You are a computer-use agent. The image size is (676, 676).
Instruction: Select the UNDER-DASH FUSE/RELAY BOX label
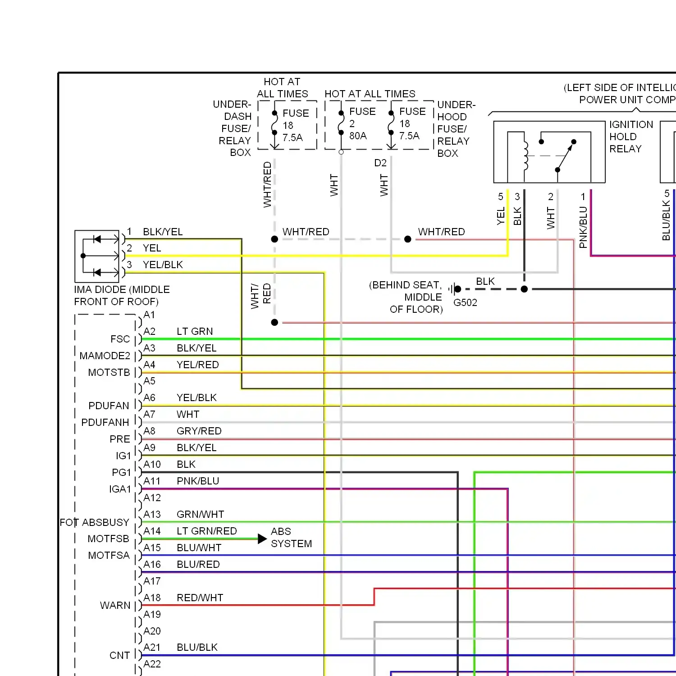232,128
